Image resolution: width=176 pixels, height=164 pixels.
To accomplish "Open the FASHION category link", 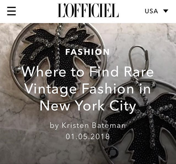I will 87,52.
